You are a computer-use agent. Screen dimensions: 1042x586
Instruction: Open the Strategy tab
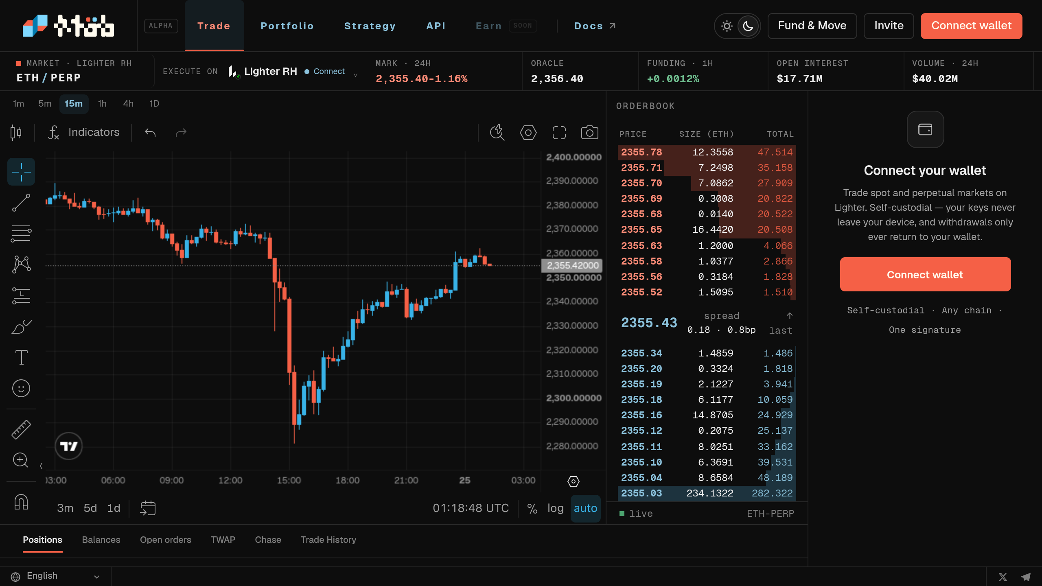coord(370,26)
